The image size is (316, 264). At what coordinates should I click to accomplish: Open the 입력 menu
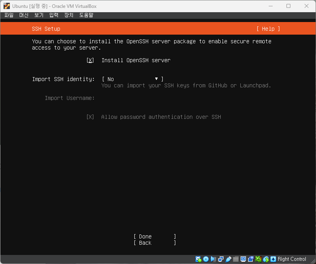point(54,15)
